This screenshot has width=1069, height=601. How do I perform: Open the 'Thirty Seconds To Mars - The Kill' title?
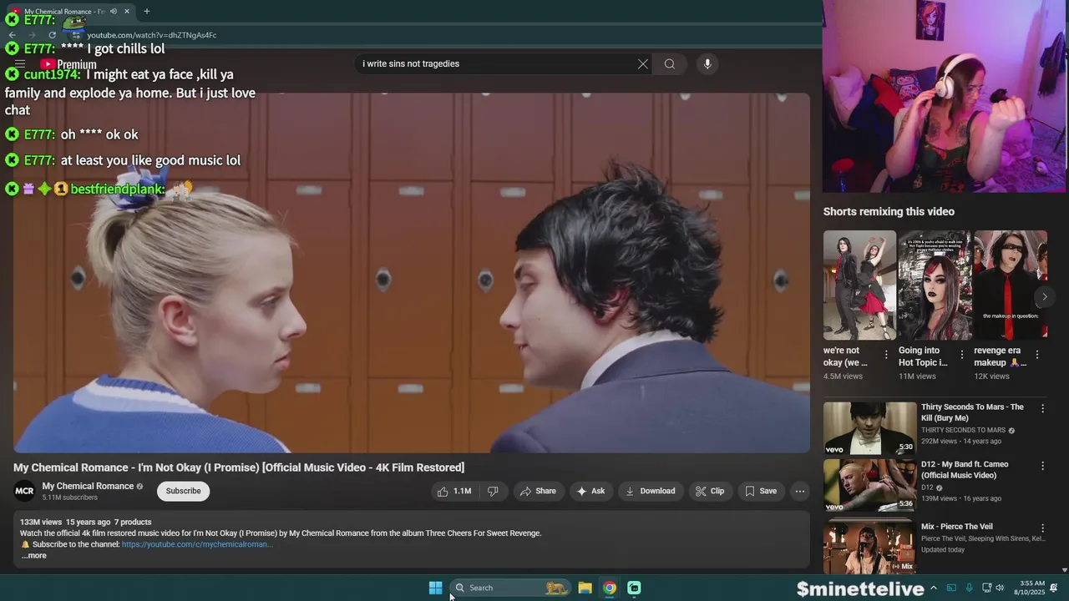coord(972,412)
